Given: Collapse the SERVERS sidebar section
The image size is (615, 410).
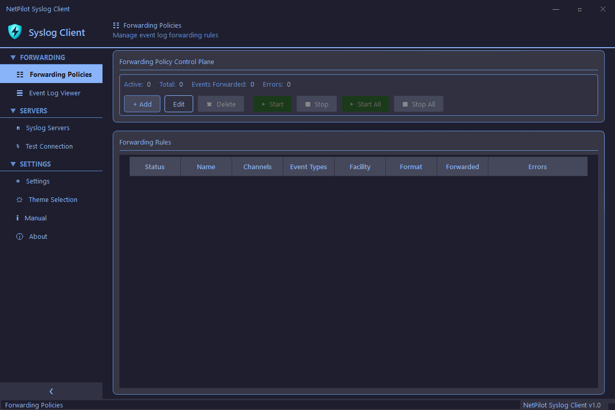Looking at the screenshot, I should pyautogui.click(x=13, y=111).
